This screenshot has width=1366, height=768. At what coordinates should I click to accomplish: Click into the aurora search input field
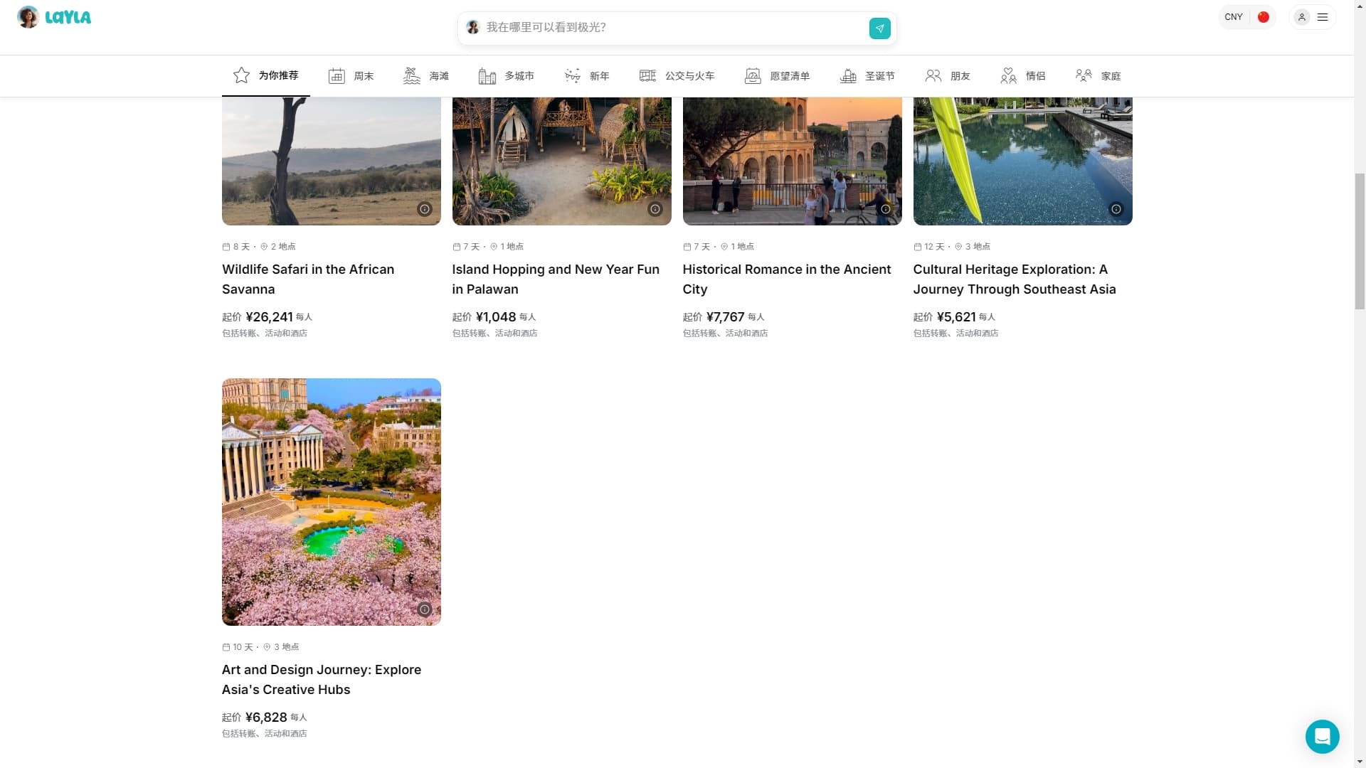[672, 28]
